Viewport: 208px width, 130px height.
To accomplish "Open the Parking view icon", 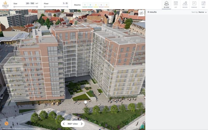I will click(194, 4).
